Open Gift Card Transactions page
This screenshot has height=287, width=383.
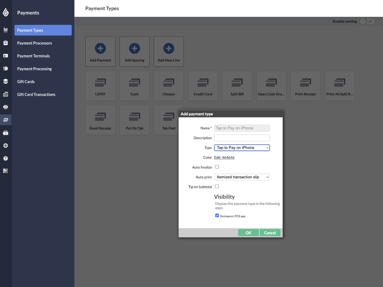point(36,94)
